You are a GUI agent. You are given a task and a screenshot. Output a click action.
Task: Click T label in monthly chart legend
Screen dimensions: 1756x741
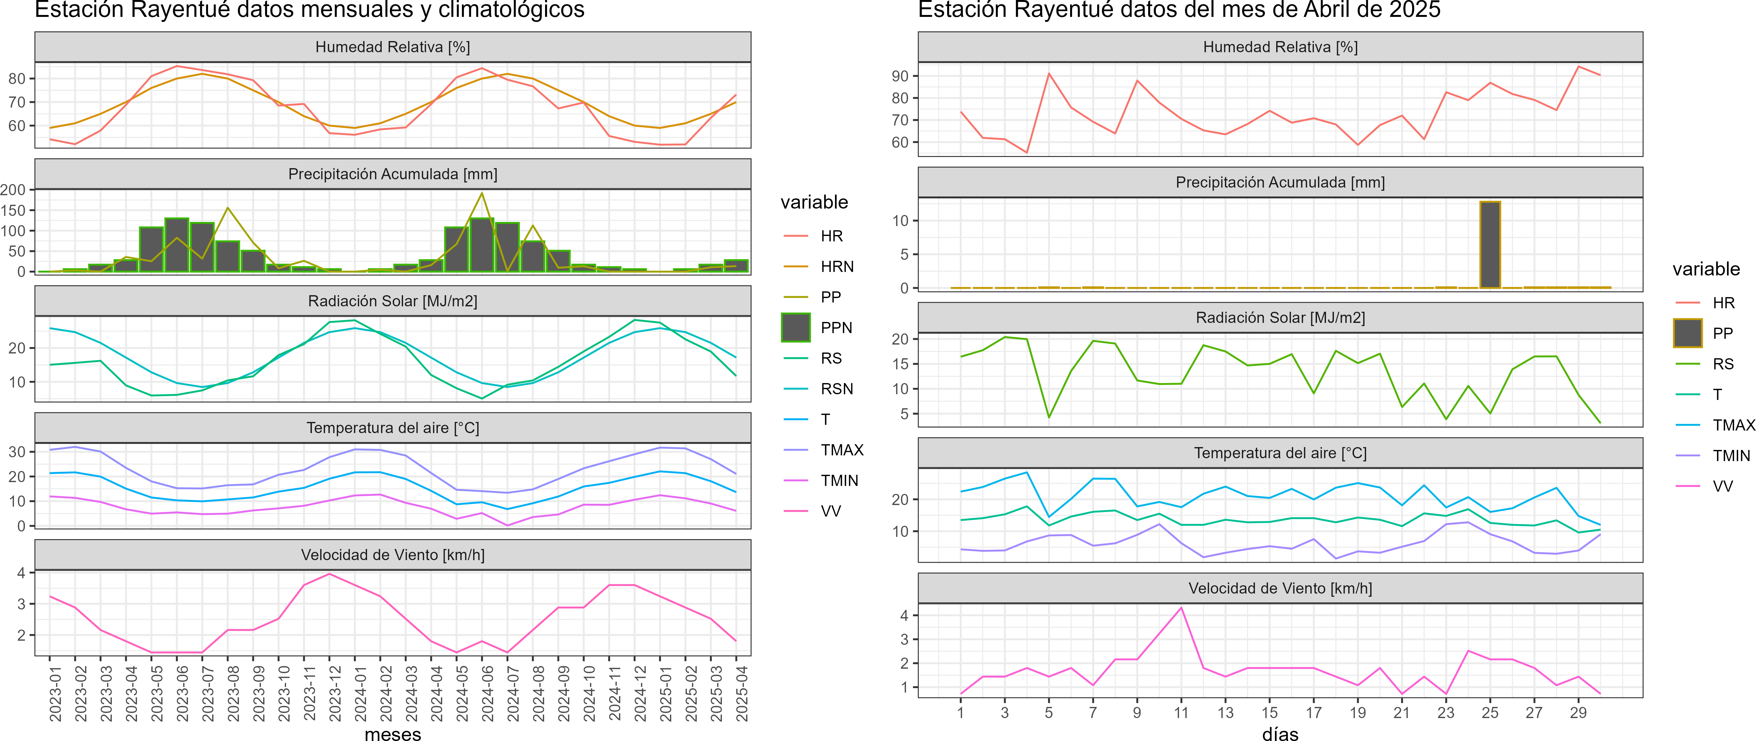coord(825,419)
